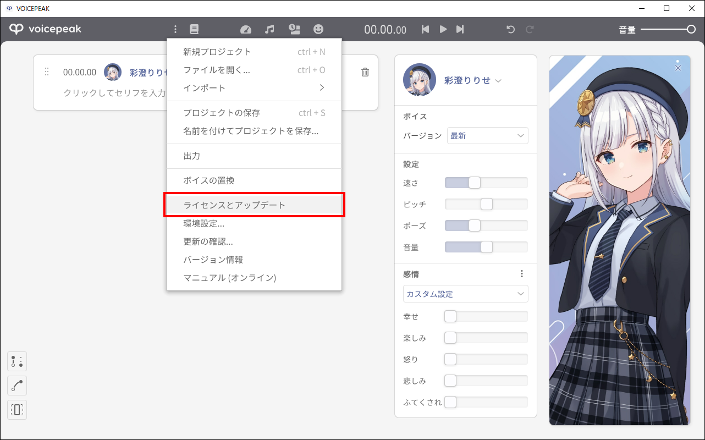Open マニュアル (オンライン) menu item
This screenshot has height=440, width=705.
coord(254,278)
